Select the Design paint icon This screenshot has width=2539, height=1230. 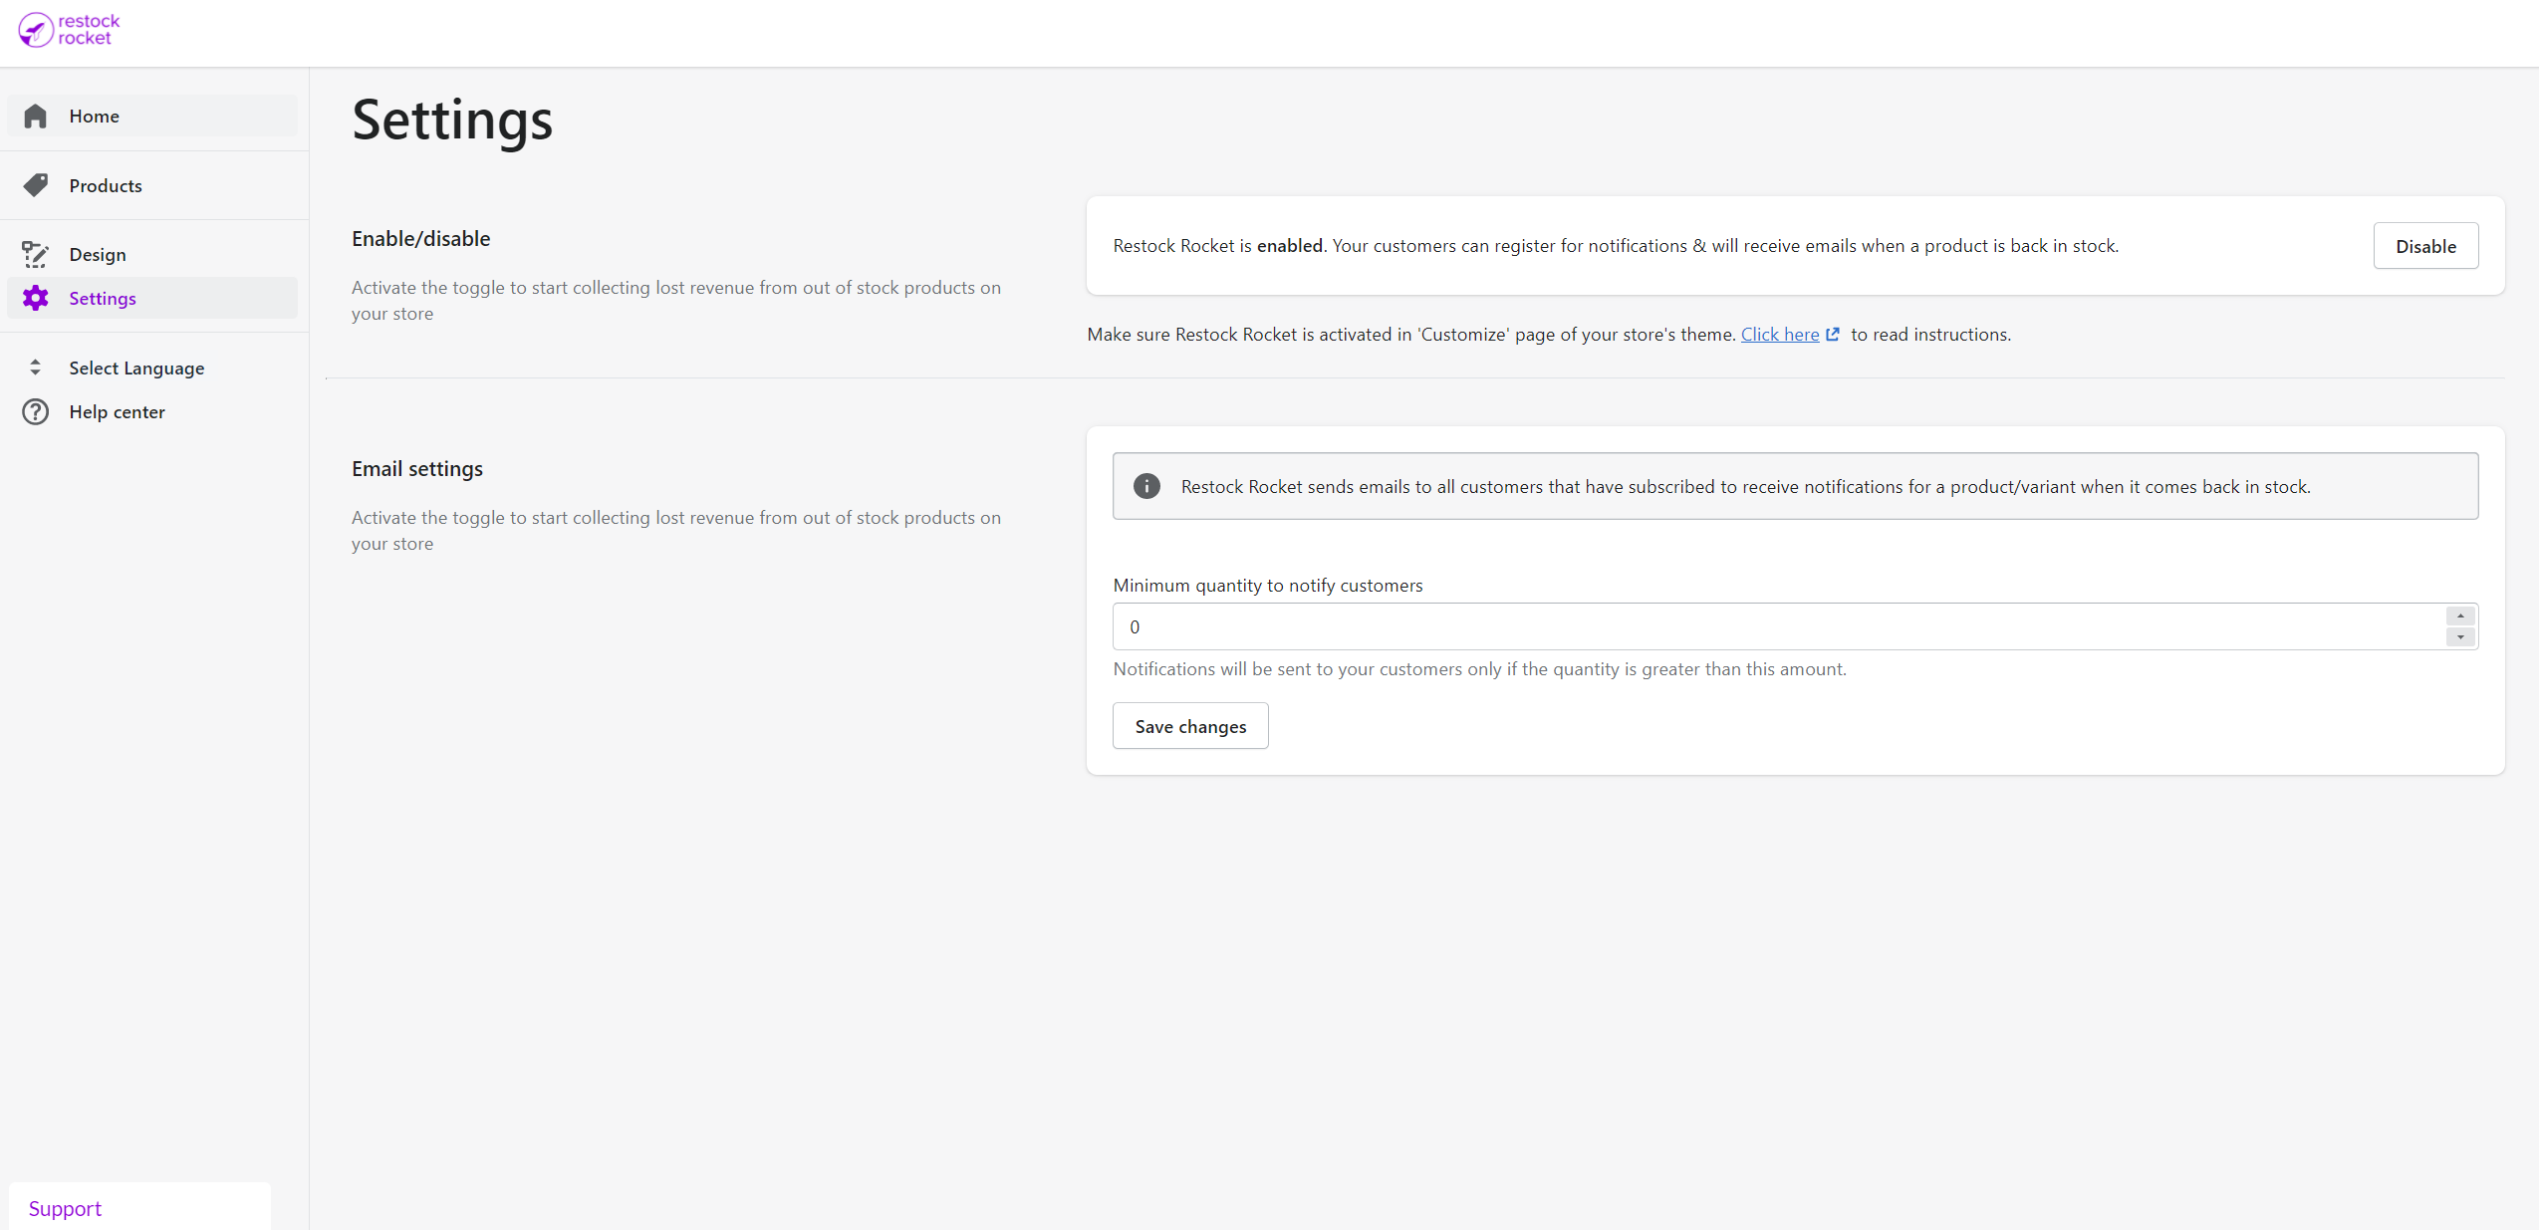pos(34,253)
